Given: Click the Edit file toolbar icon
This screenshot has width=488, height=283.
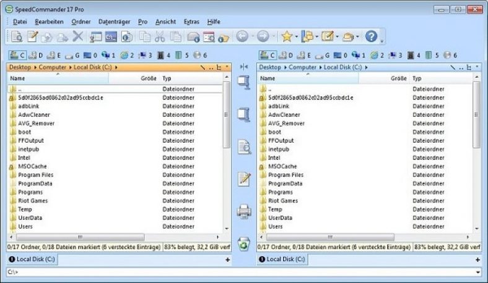Looking at the screenshot, I should click(x=32, y=36).
